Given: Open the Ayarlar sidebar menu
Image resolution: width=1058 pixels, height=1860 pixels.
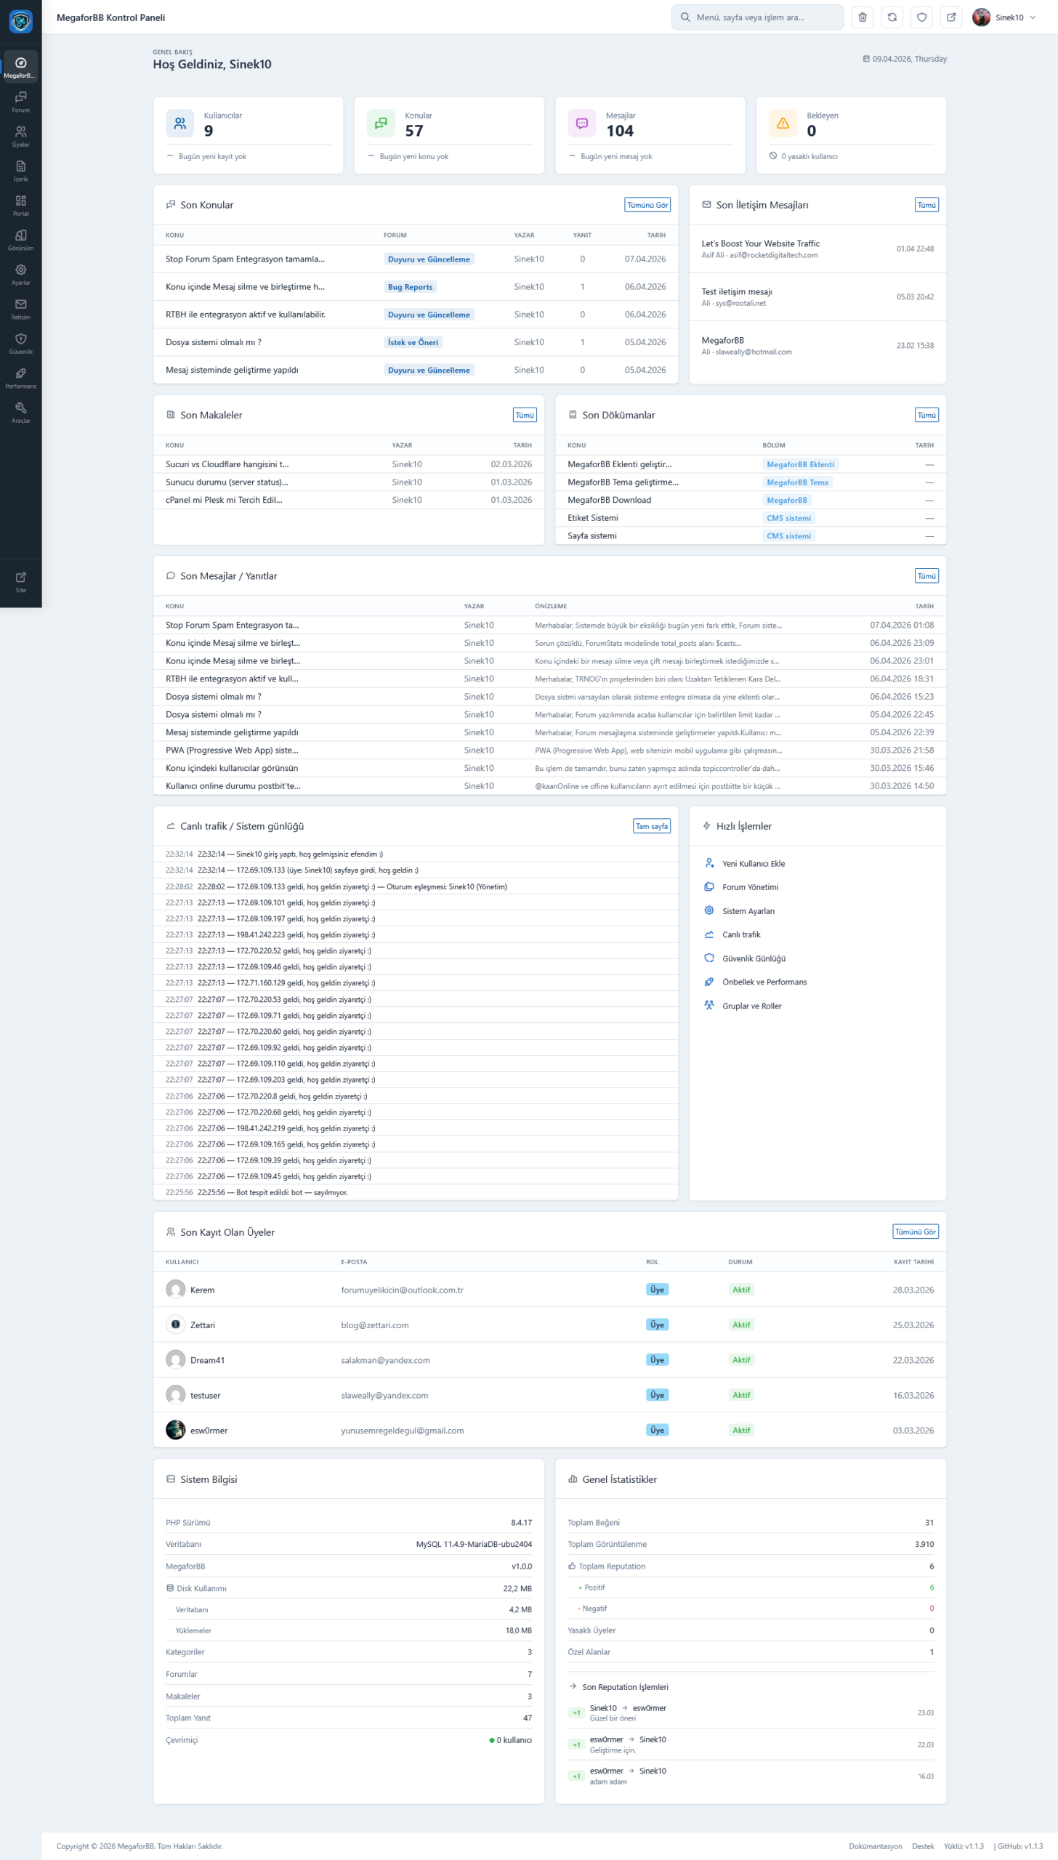Looking at the screenshot, I should (20, 273).
